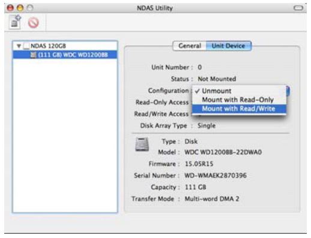Click the Status value 'Not Mounted'
The width and height of the screenshot is (311, 238).
[217, 79]
